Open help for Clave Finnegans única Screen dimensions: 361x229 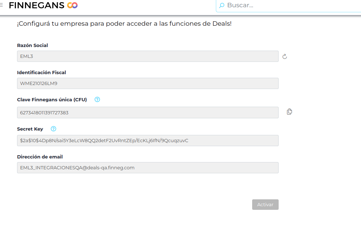[x=97, y=99]
